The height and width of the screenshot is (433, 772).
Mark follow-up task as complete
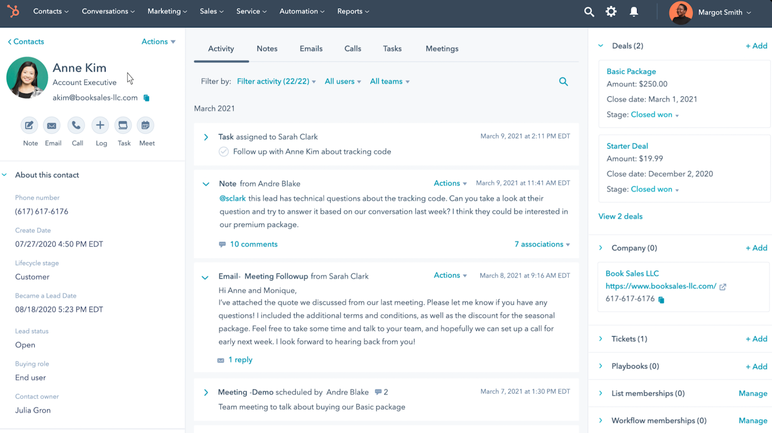coord(223,151)
